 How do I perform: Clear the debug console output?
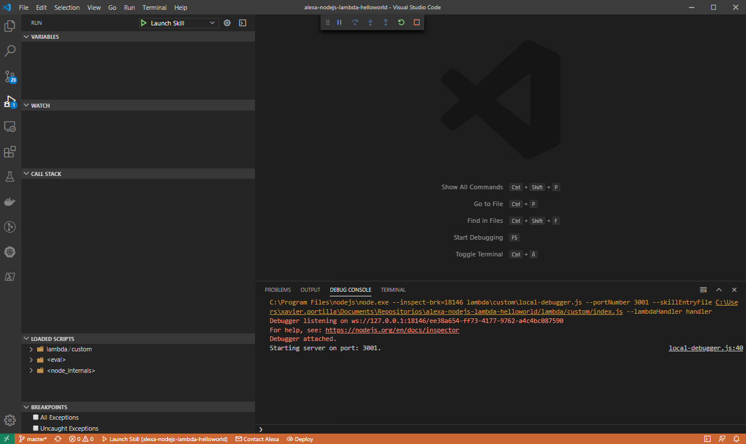703,289
